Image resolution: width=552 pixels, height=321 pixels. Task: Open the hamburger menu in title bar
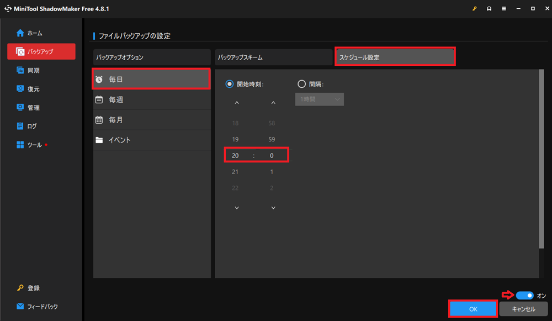504,8
